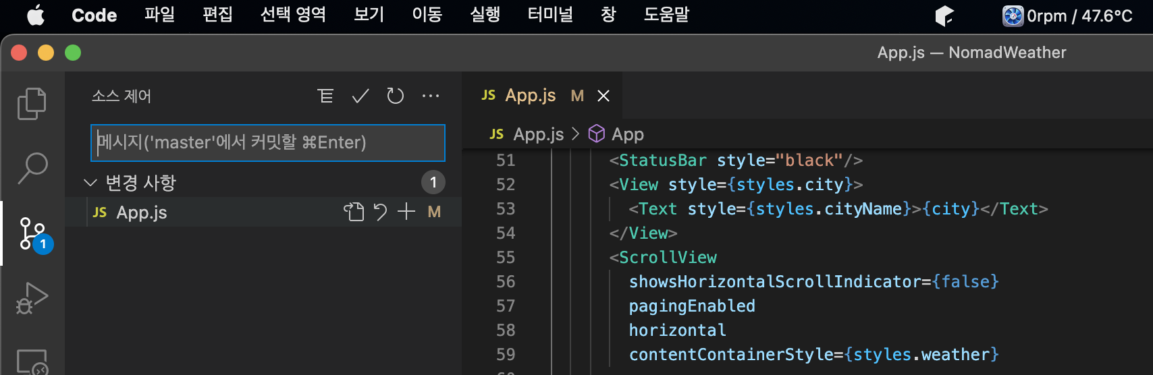Screen dimensions: 1153x375
Task: Click the 소스 제어 panel title
Action: point(122,96)
